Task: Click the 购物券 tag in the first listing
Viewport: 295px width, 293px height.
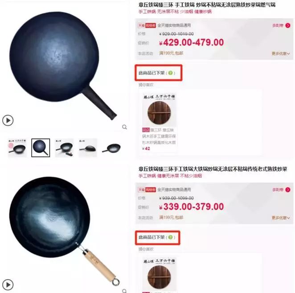Action: (x=151, y=25)
